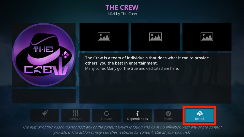This screenshot has height=137, width=244.
Task: Choose the Run button label
Action: 44,119
